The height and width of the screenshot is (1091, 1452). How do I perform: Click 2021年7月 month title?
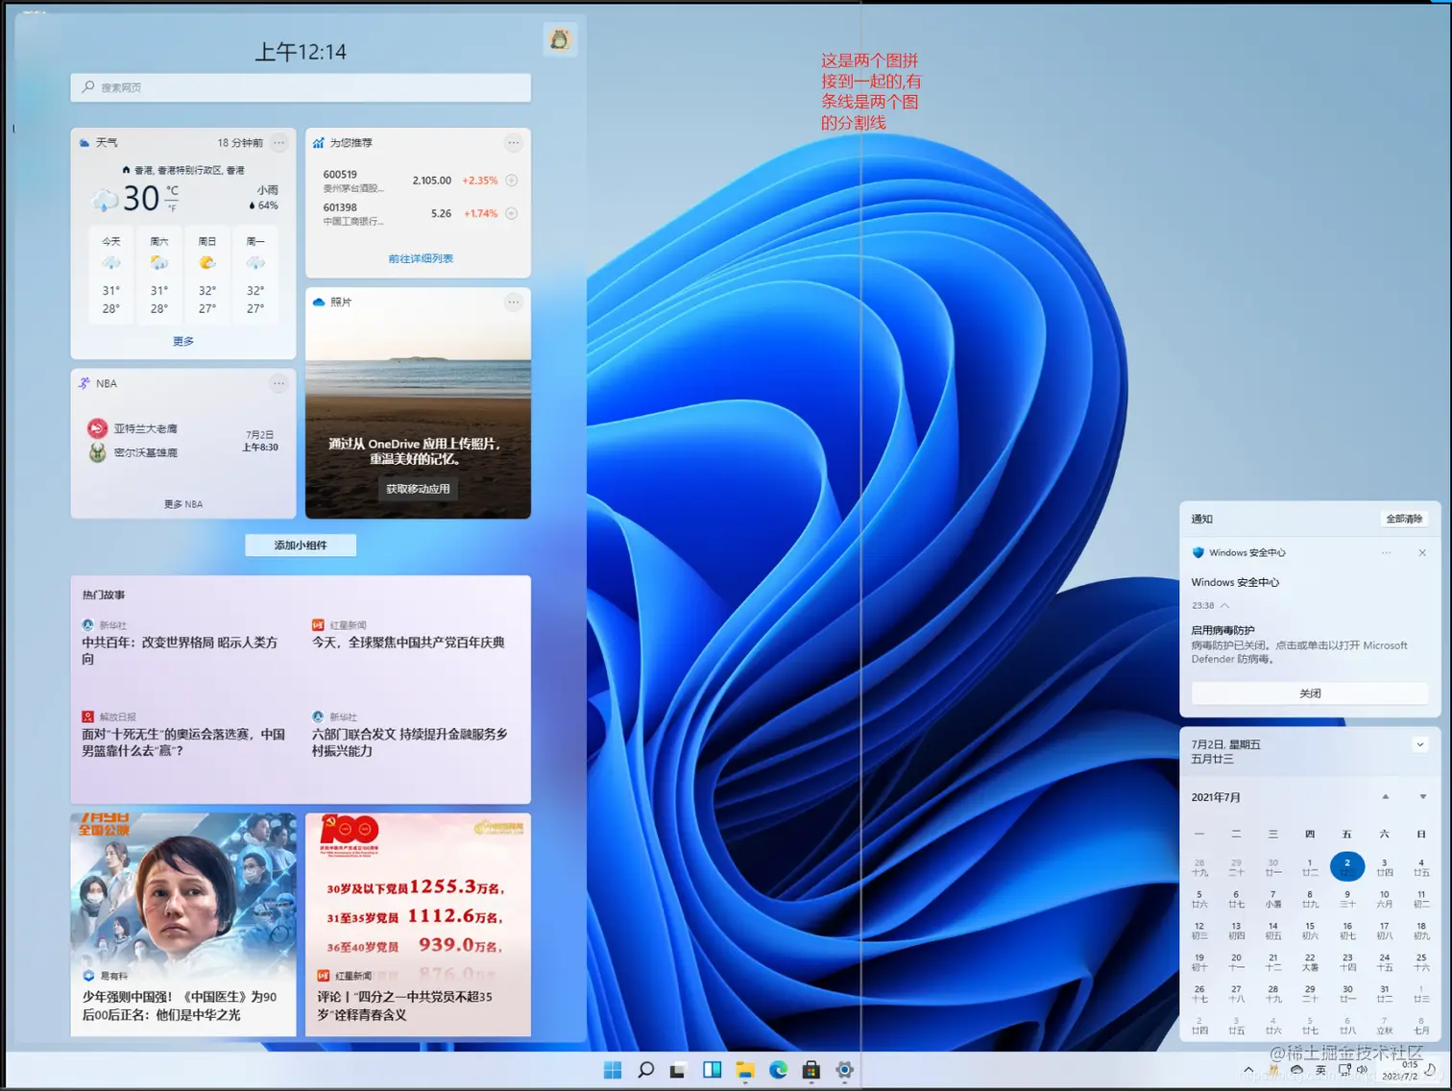click(x=1216, y=797)
